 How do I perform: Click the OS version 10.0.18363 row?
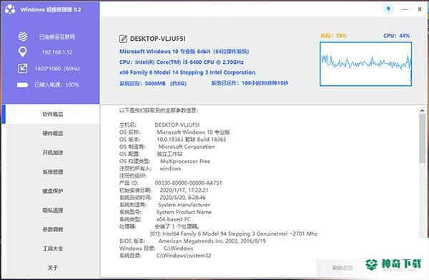pyautogui.click(x=172, y=140)
